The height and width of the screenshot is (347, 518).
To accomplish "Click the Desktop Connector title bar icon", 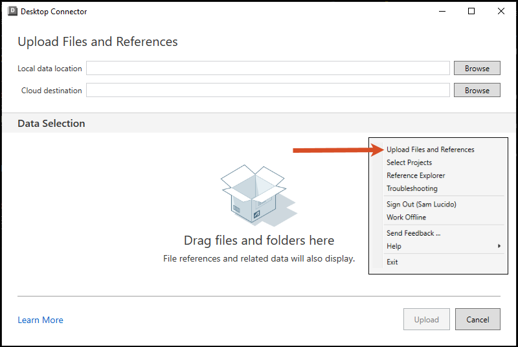I will pos(12,11).
